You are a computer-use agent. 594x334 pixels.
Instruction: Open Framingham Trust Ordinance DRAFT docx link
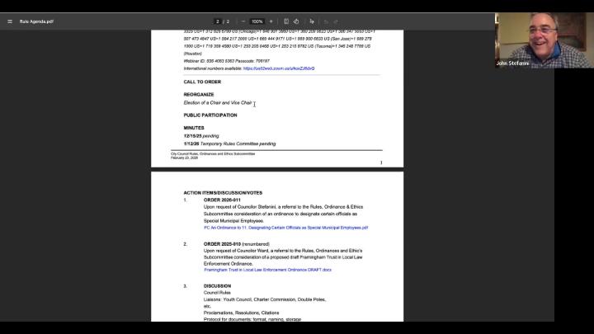[267, 270]
